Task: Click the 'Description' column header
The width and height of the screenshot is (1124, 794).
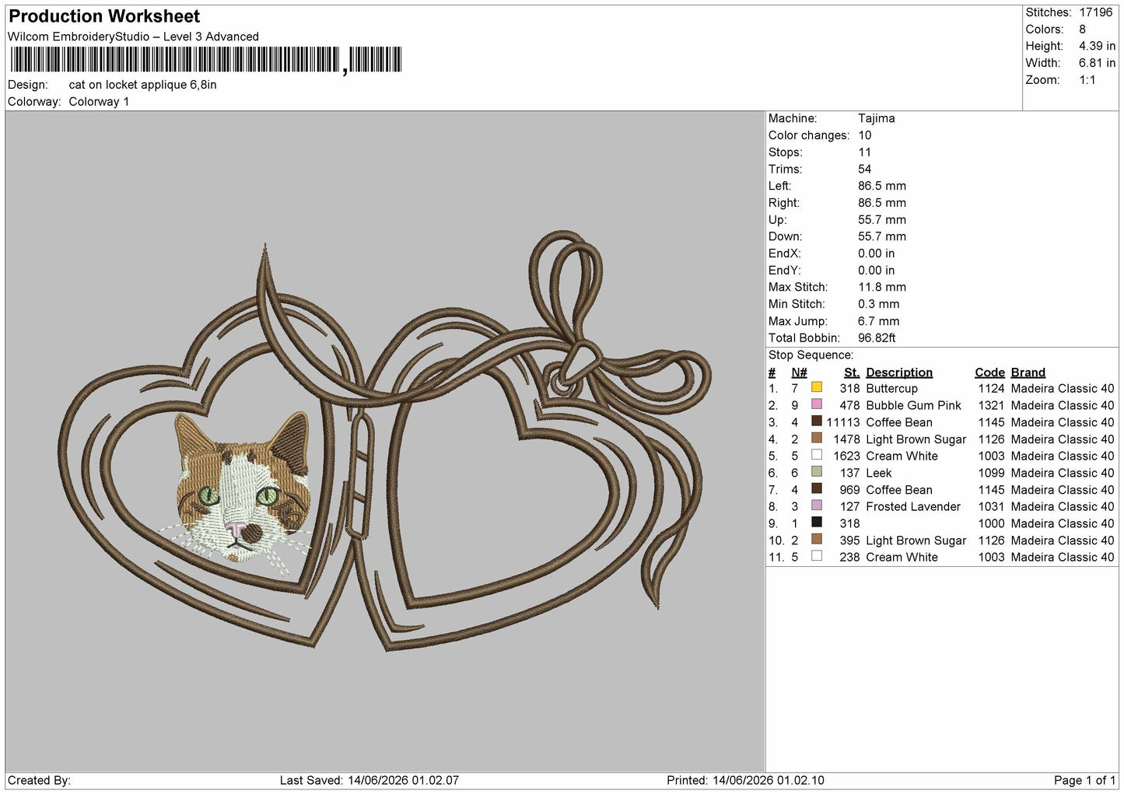Action: point(899,373)
